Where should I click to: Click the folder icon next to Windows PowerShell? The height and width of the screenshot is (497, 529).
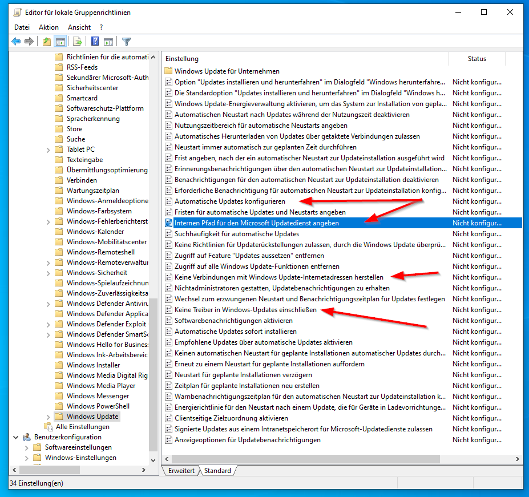point(59,406)
